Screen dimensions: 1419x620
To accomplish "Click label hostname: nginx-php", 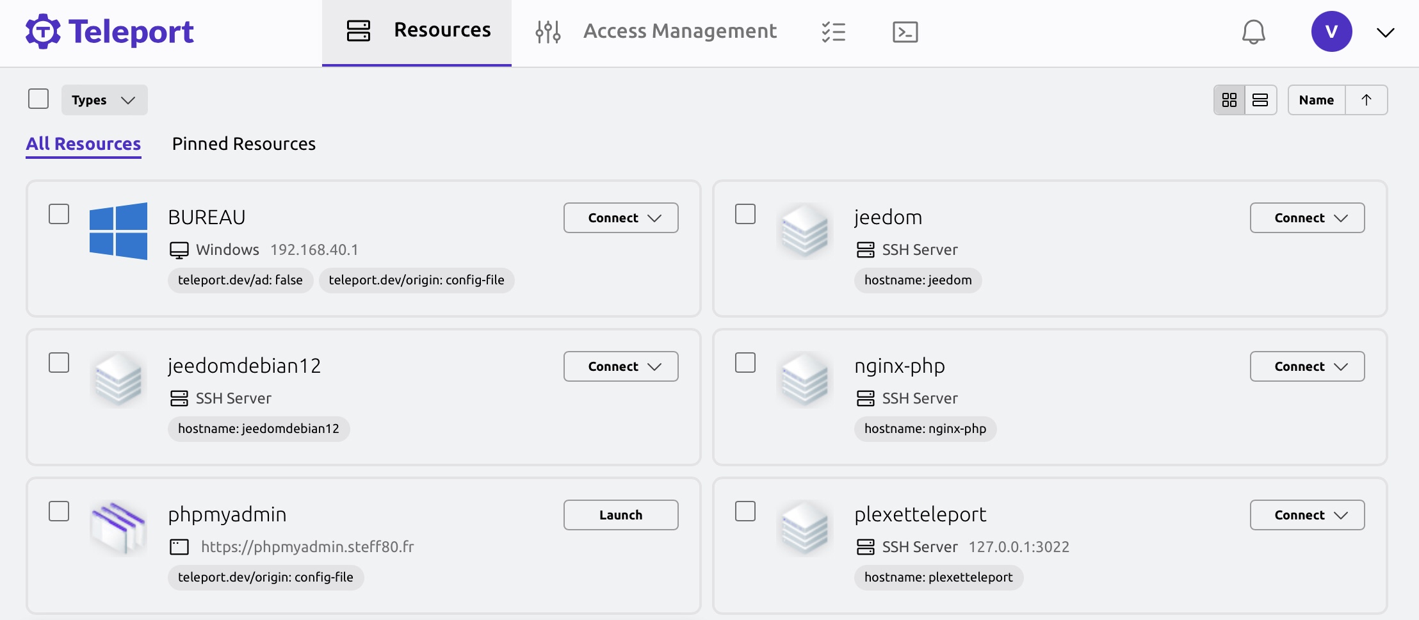I will tap(925, 428).
